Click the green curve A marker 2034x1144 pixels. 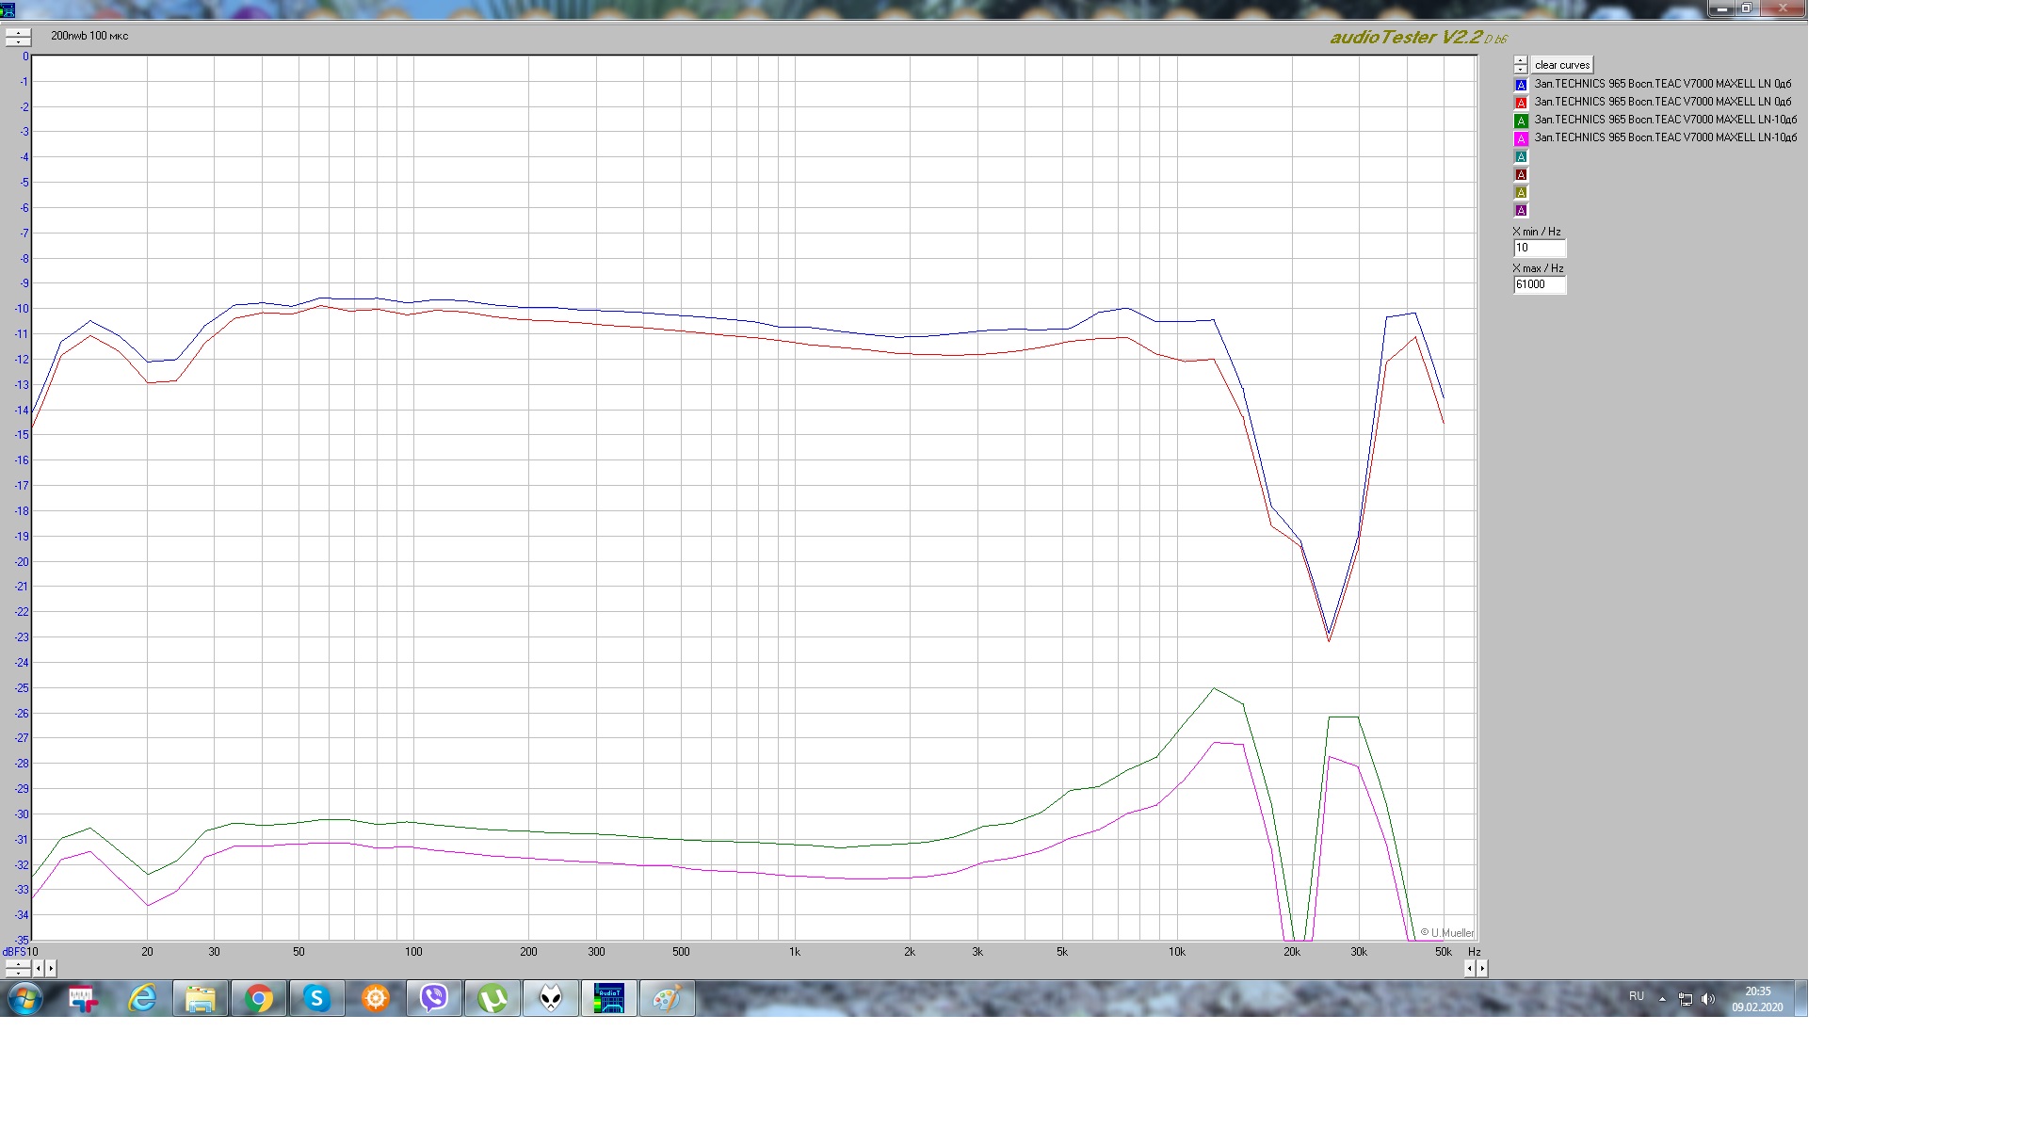click(1521, 121)
